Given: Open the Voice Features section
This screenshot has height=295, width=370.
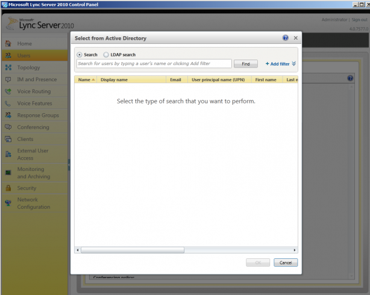Looking at the screenshot, I should pos(35,104).
